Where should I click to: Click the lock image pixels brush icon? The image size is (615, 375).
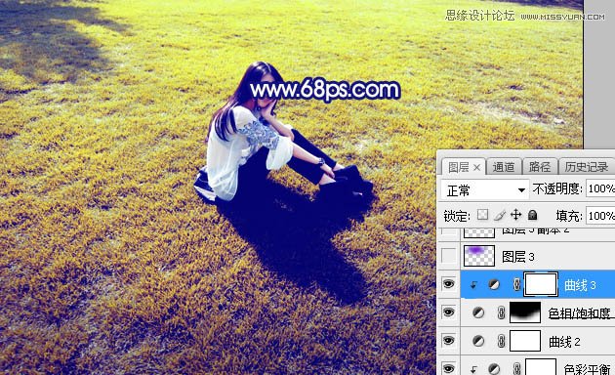click(x=499, y=215)
